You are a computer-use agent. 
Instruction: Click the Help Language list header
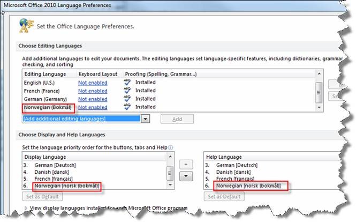click(x=272, y=157)
